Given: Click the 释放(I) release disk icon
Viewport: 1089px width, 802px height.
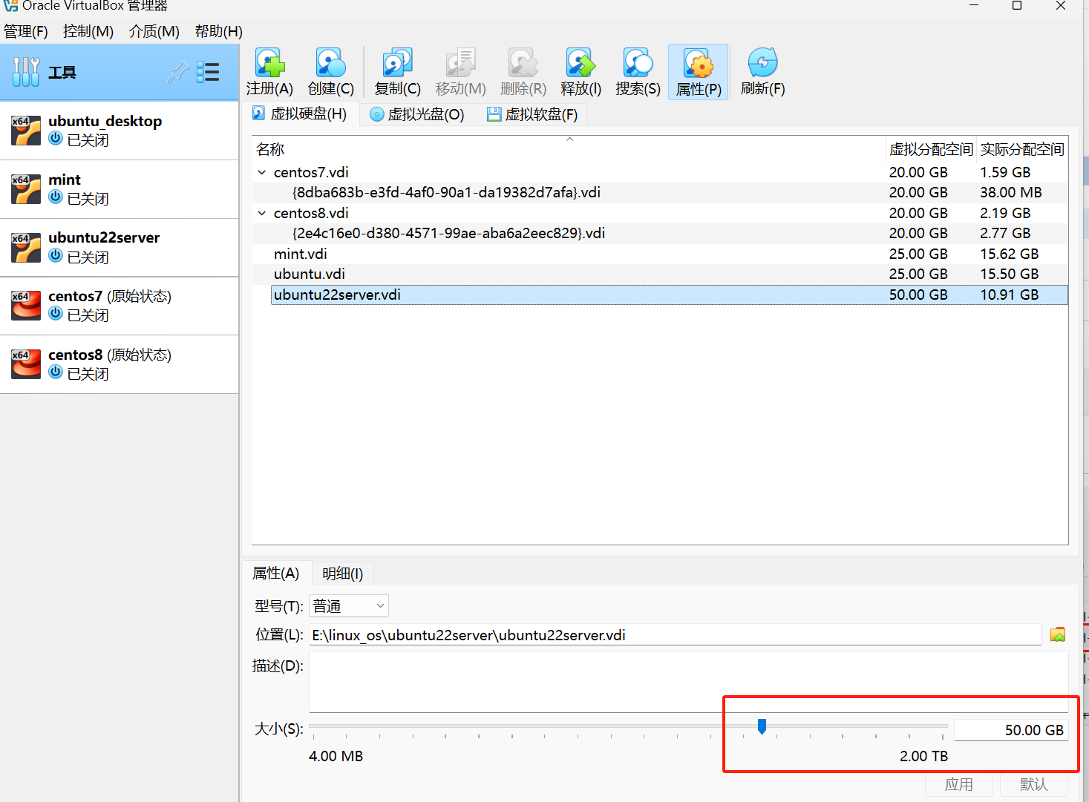Looking at the screenshot, I should [x=581, y=63].
